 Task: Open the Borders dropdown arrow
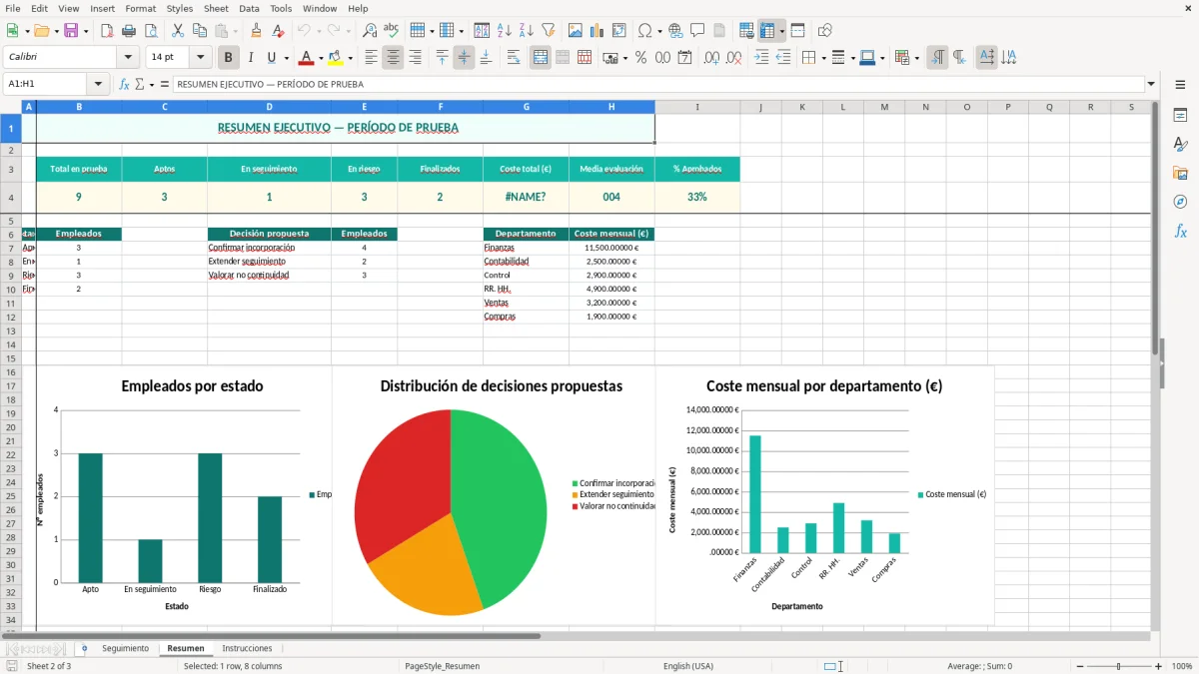pyautogui.click(x=825, y=58)
